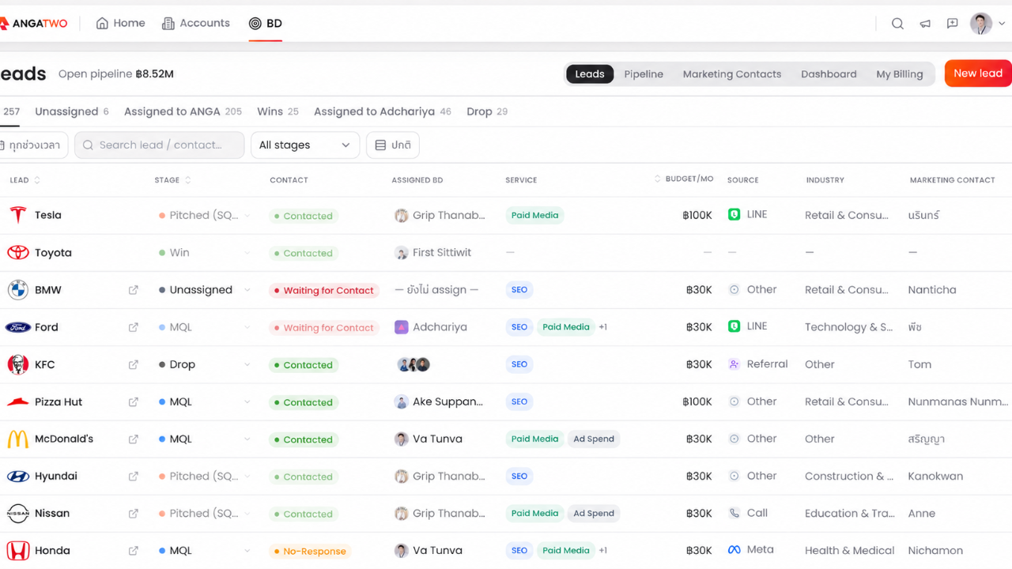Click the Meta source icon for Honda

(734, 550)
